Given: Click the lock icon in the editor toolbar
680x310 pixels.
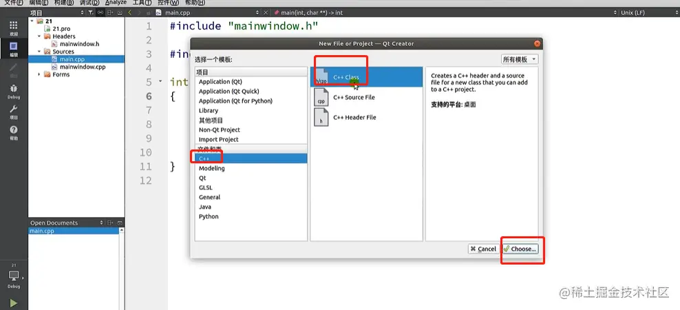Looking at the screenshot, I should pos(149,13).
